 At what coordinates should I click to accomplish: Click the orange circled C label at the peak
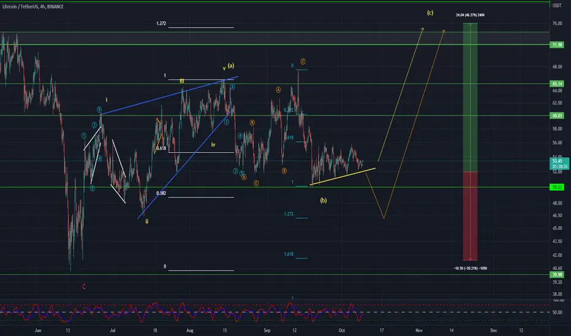click(x=303, y=61)
